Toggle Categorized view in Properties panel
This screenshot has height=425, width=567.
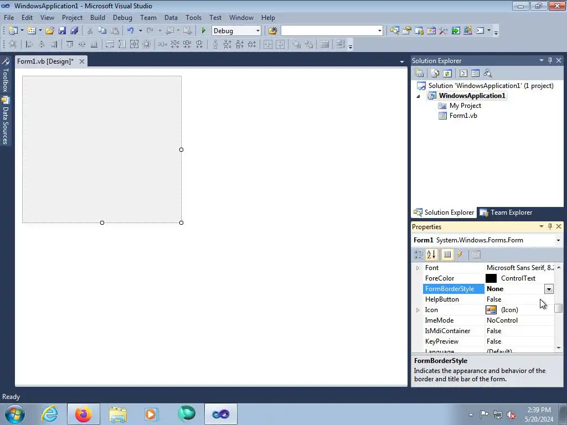[x=419, y=255]
